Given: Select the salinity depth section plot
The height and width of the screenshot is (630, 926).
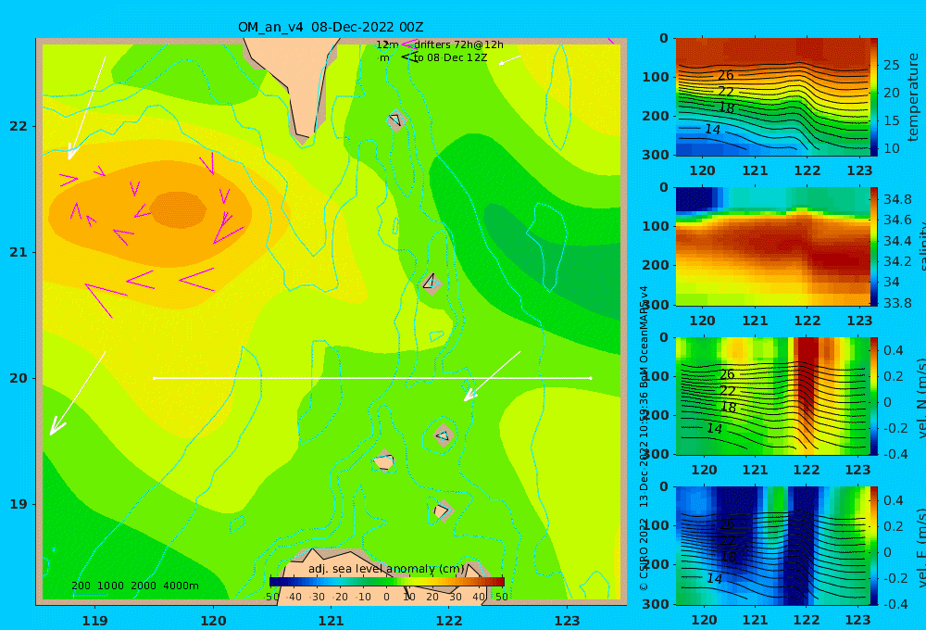Looking at the screenshot, I should coord(772,246).
